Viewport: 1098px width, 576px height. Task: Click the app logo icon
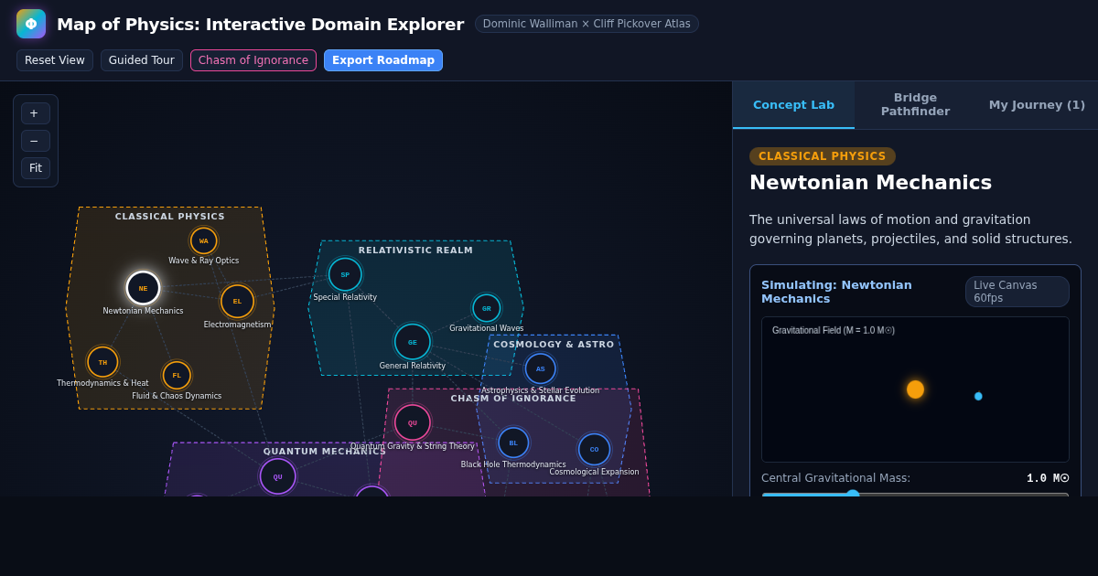[x=31, y=24]
